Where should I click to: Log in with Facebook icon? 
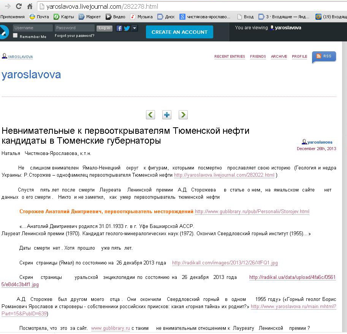click(119, 28)
